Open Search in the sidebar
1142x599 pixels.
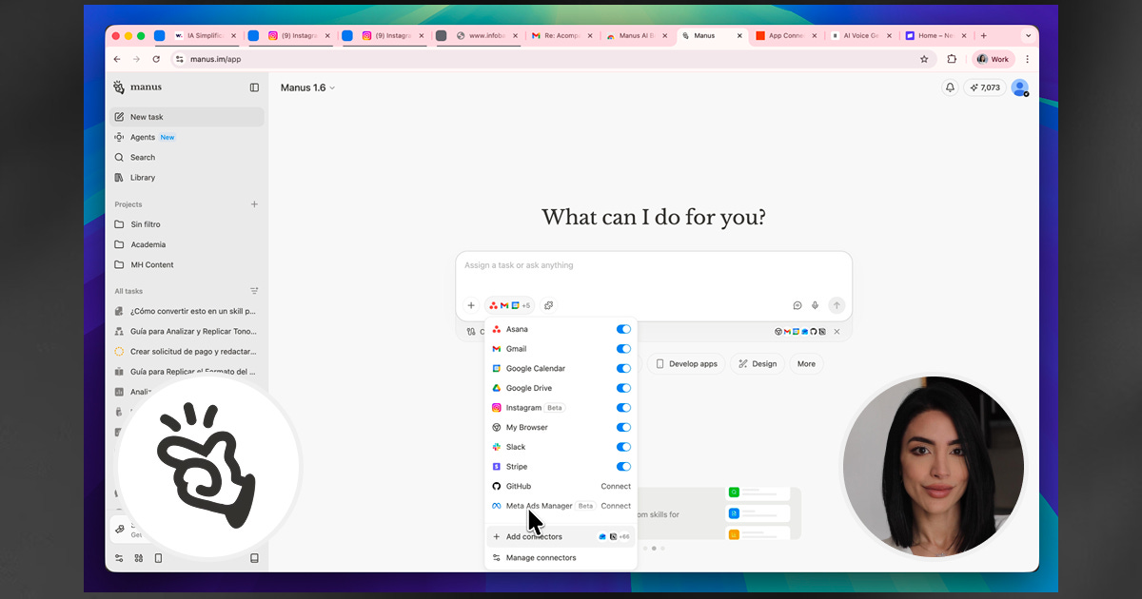click(x=186, y=157)
